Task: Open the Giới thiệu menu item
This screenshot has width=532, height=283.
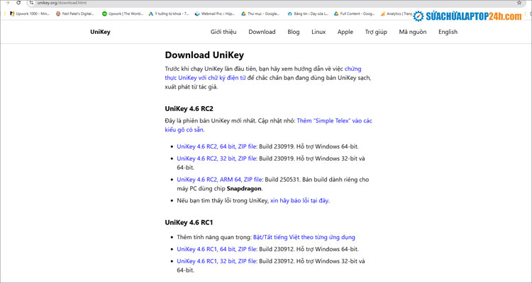Action: point(223,32)
